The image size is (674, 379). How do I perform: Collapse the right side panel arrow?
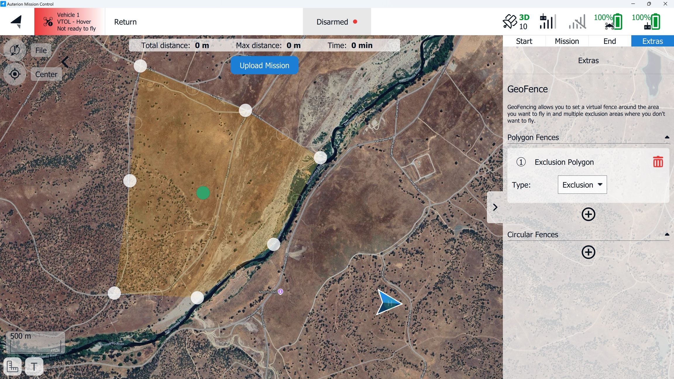[495, 207]
